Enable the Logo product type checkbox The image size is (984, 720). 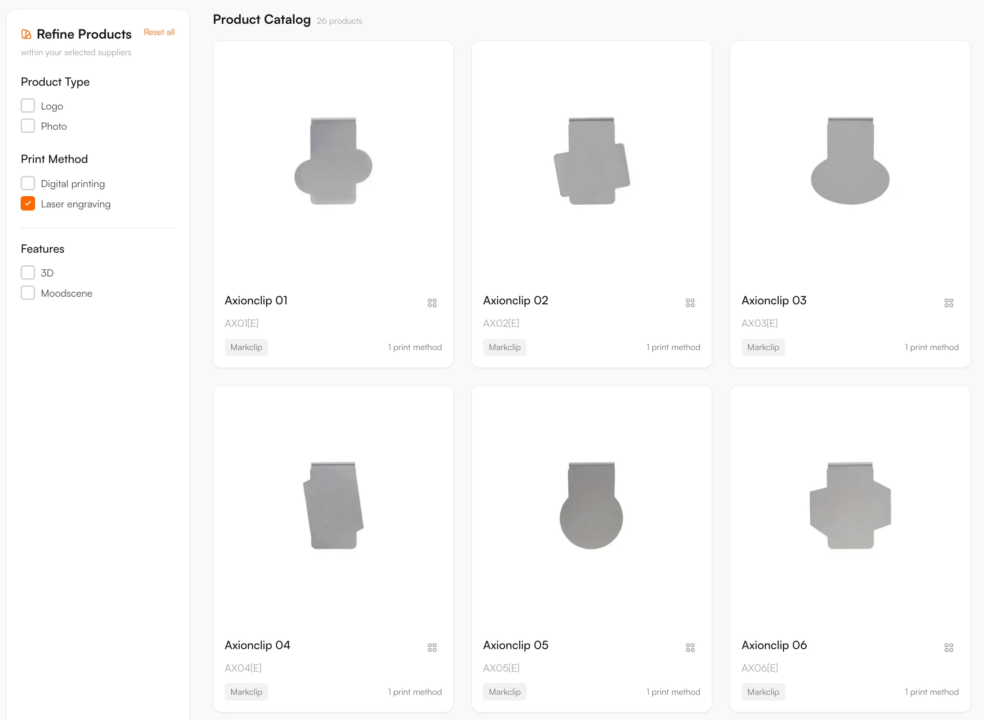28,106
